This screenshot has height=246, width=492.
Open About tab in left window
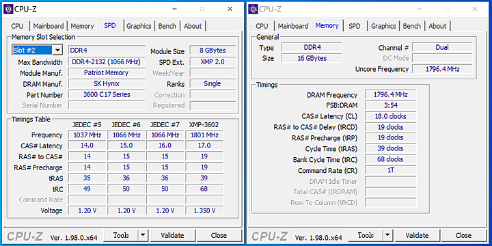pyautogui.click(x=193, y=26)
